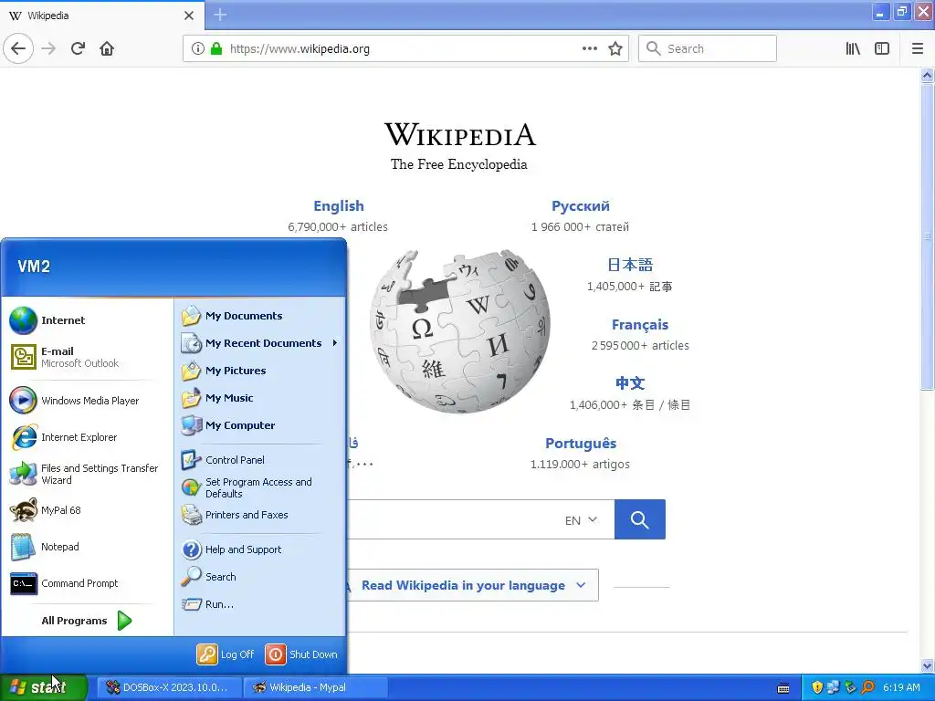Click the browser Back arrow button
Screen dimensions: 935x701
pyautogui.click(x=18, y=48)
